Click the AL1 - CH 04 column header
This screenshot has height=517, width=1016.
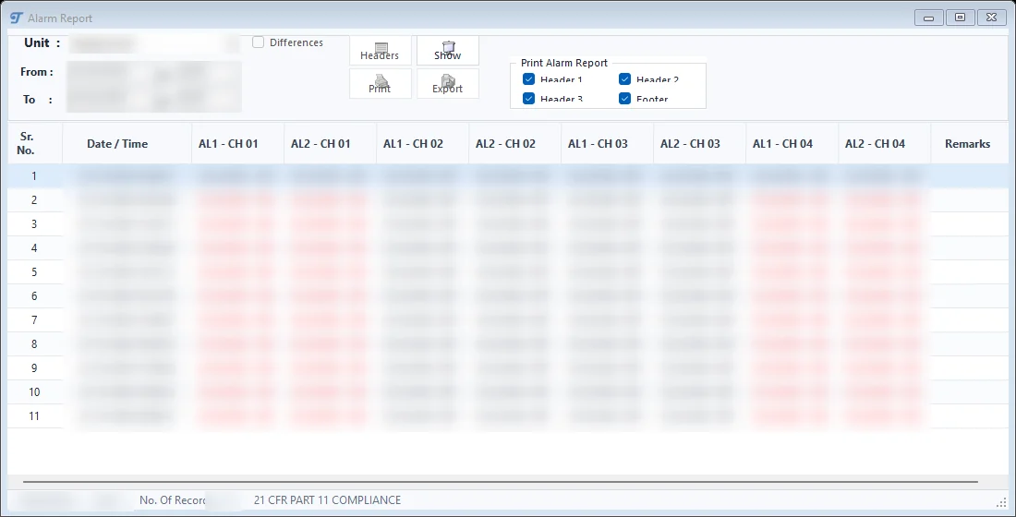pos(792,143)
